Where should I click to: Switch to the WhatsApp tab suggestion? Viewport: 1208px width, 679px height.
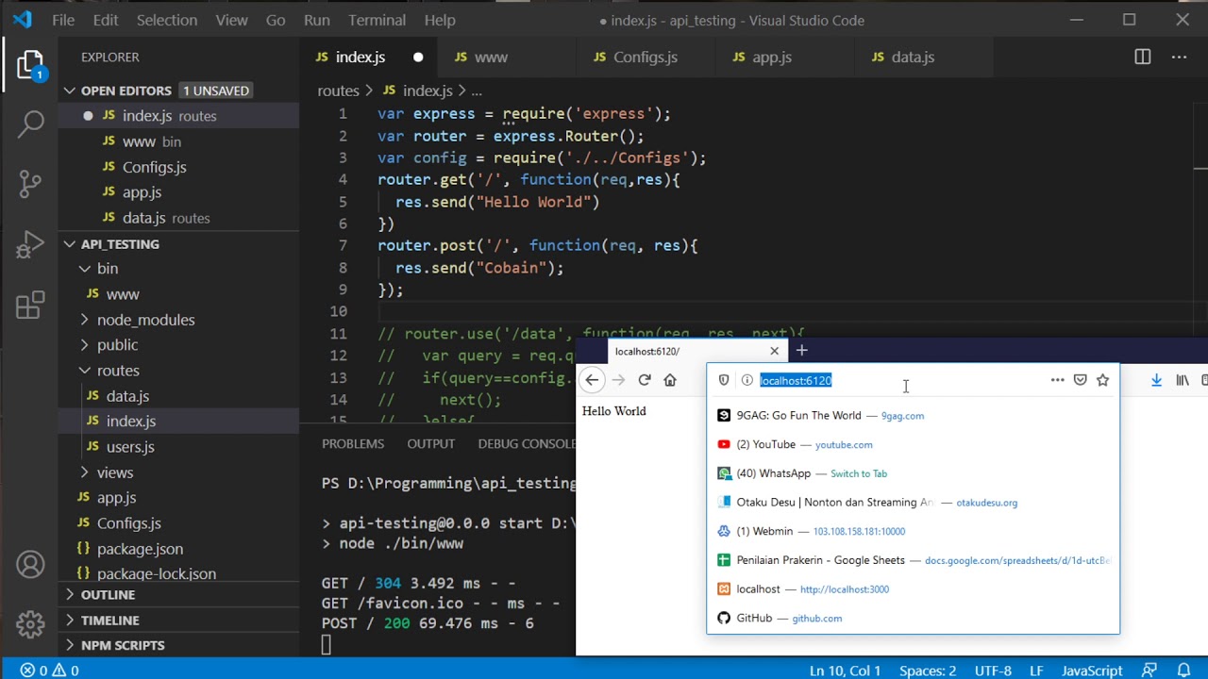(x=913, y=473)
